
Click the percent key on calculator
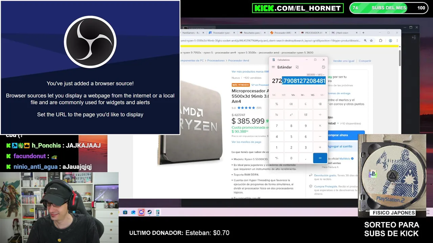pyautogui.click(x=277, y=104)
